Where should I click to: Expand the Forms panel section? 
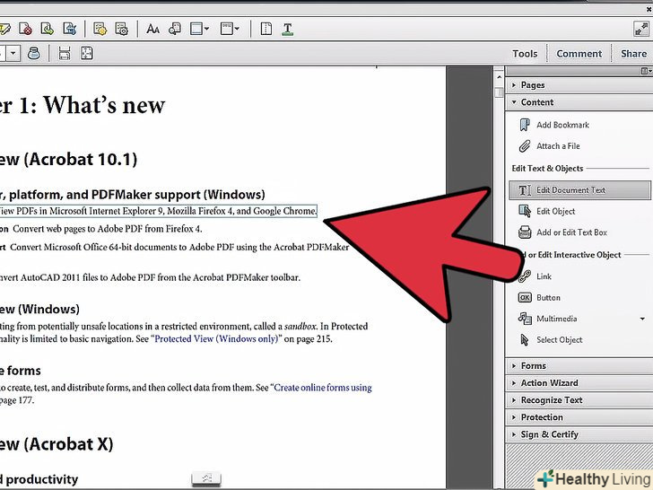(x=579, y=366)
